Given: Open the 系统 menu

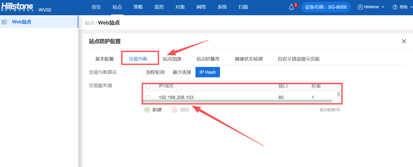Looking at the screenshot, I should coord(222,7).
